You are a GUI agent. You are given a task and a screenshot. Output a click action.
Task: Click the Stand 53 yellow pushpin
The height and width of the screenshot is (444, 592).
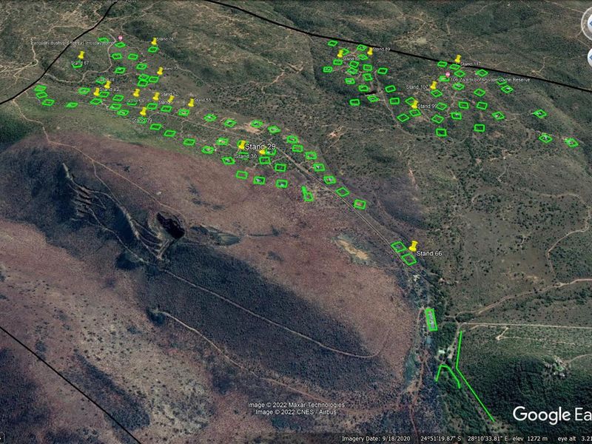pyautogui.click(x=191, y=102)
